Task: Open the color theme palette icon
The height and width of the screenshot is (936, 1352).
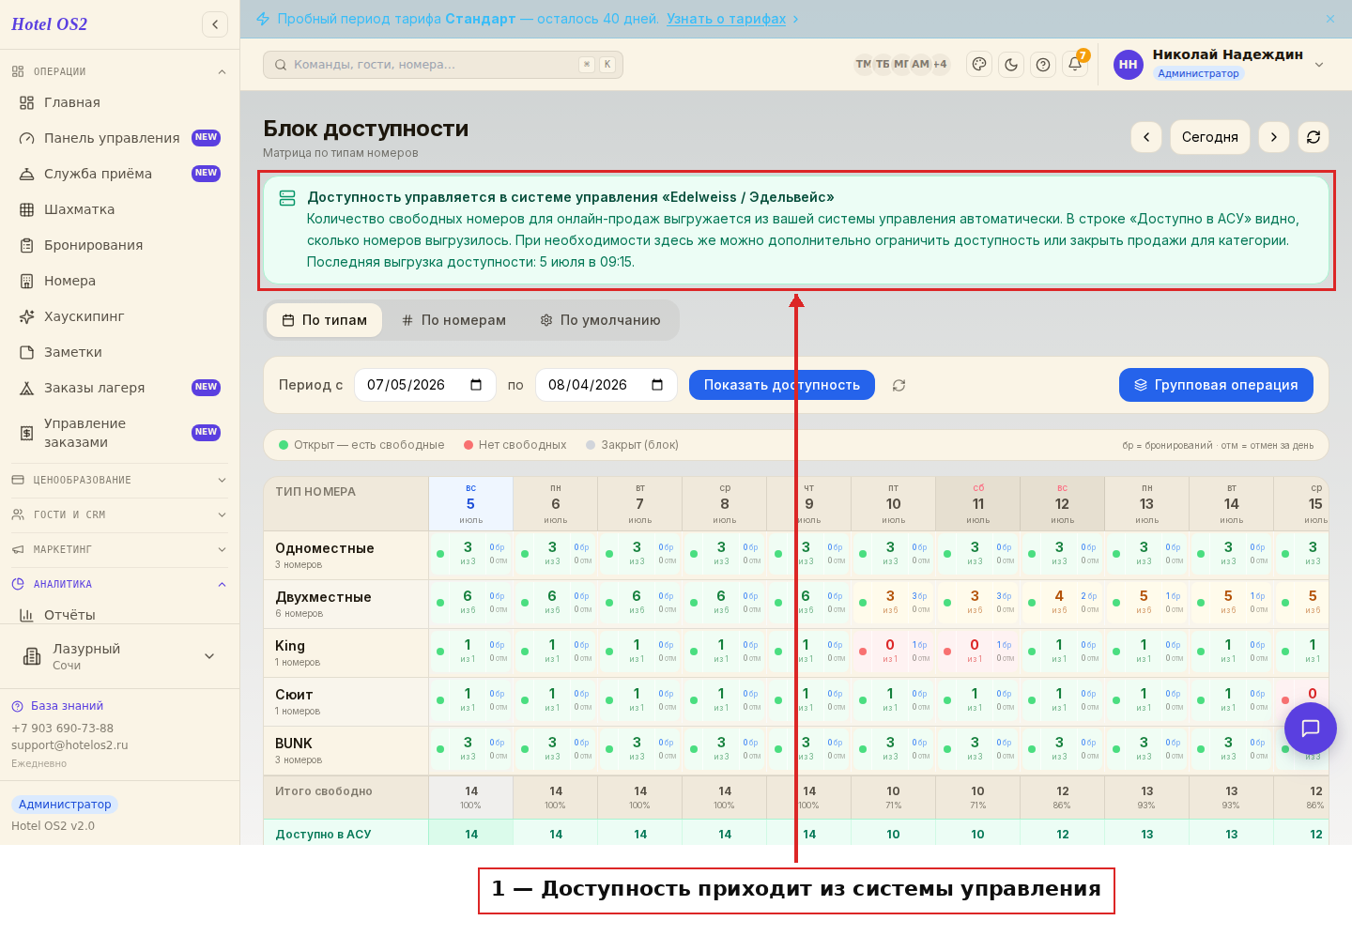Action: tap(979, 65)
